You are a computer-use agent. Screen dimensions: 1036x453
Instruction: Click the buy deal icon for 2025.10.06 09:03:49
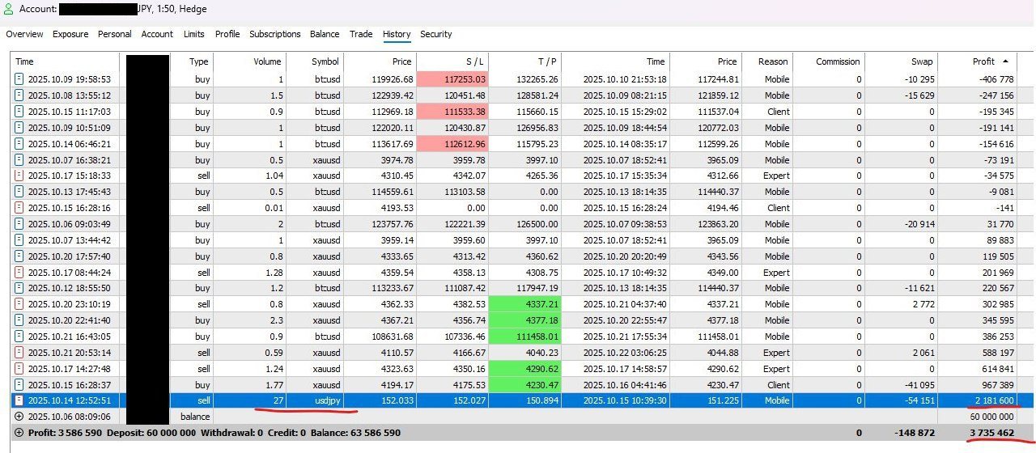tap(19, 224)
